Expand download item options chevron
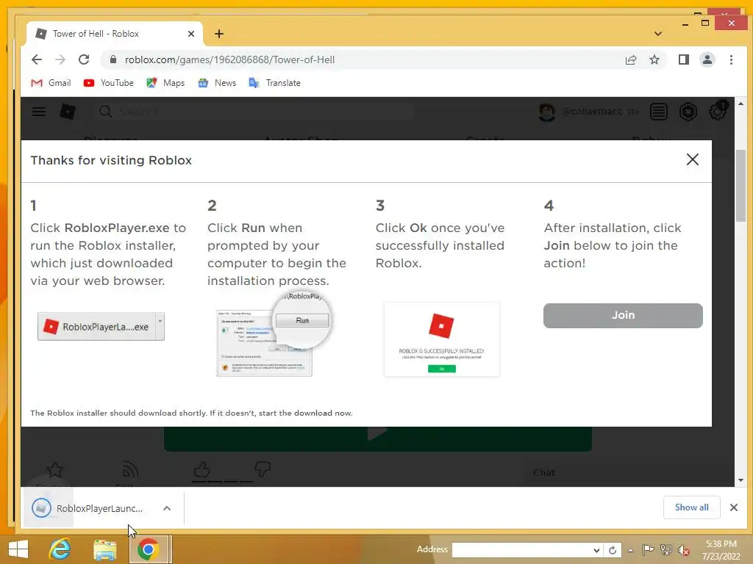Image resolution: width=753 pixels, height=564 pixels. click(x=167, y=508)
